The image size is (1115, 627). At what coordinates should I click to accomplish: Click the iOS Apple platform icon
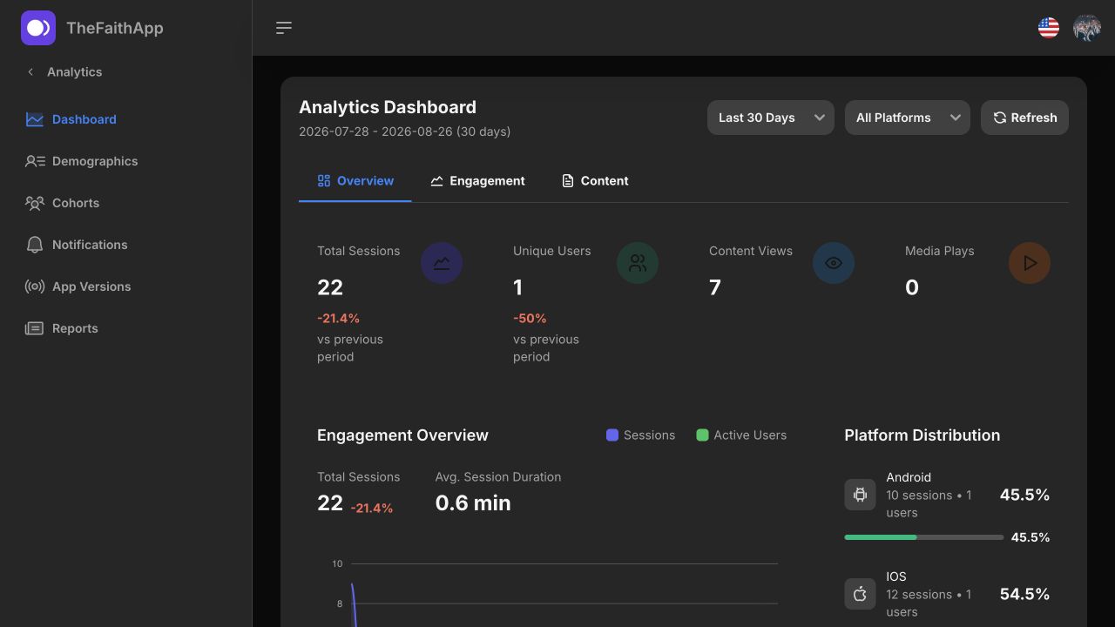pos(860,594)
